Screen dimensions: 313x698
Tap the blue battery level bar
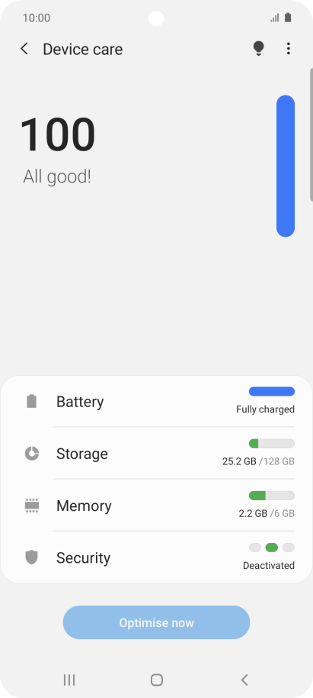point(272,392)
